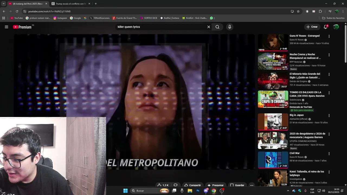Image resolution: width=347 pixels, height=195 pixels.
Task: Save video with Guardar button
Action: (x=237, y=185)
